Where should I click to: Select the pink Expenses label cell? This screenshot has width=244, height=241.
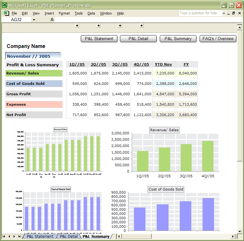(x=34, y=104)
